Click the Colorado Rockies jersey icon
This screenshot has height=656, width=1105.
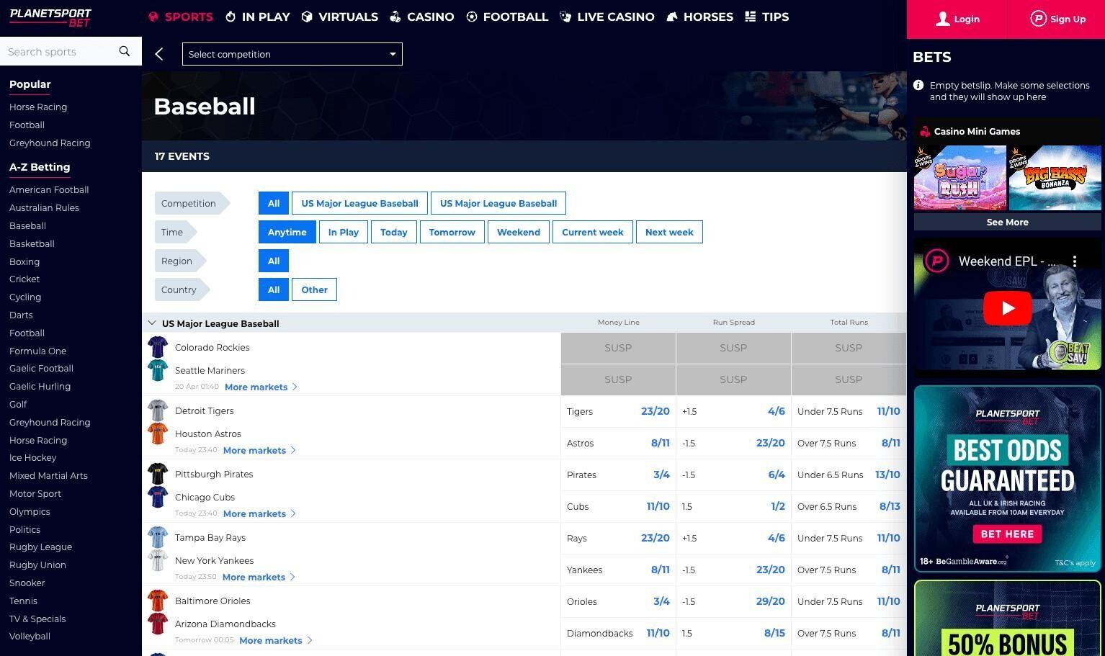pos(158,347)
